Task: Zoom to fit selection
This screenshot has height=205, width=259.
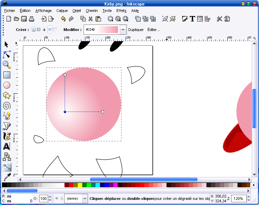Action: coord(110,19)
